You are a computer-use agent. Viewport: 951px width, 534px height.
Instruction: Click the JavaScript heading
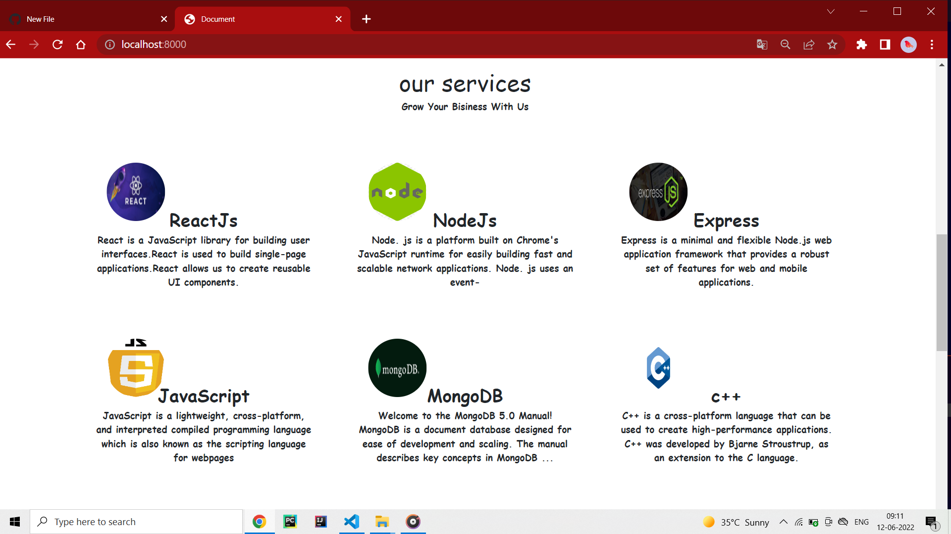204,396
